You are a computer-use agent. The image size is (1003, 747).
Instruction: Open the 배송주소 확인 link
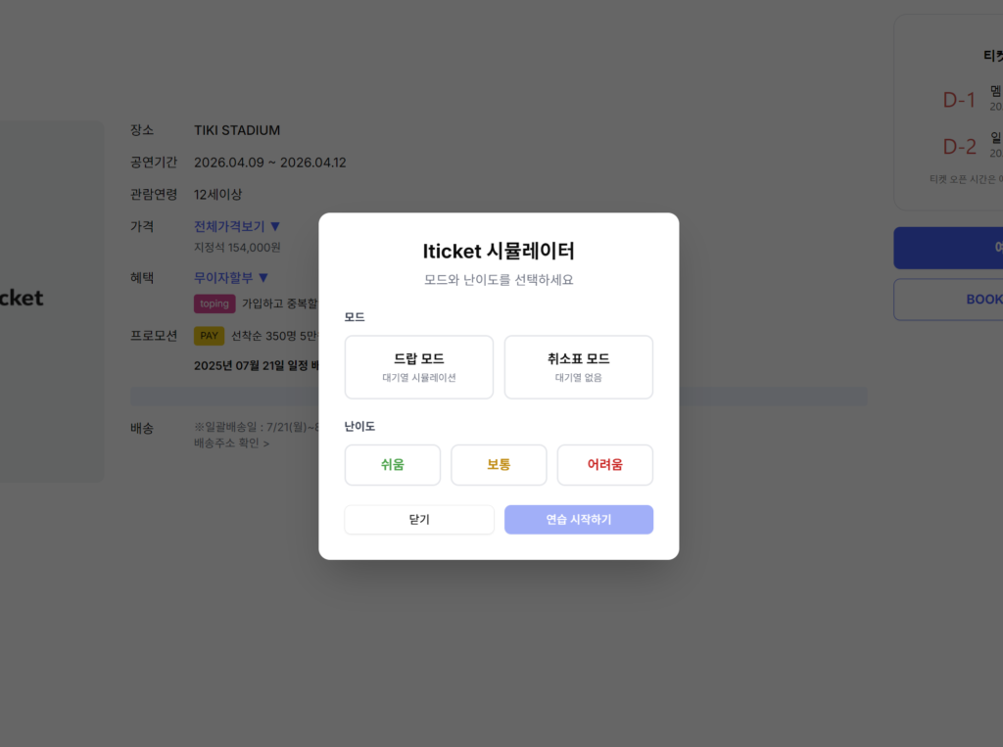(x=231, y=443)
